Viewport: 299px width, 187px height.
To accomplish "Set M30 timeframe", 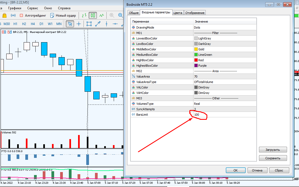I will click(x=7, y=24).
